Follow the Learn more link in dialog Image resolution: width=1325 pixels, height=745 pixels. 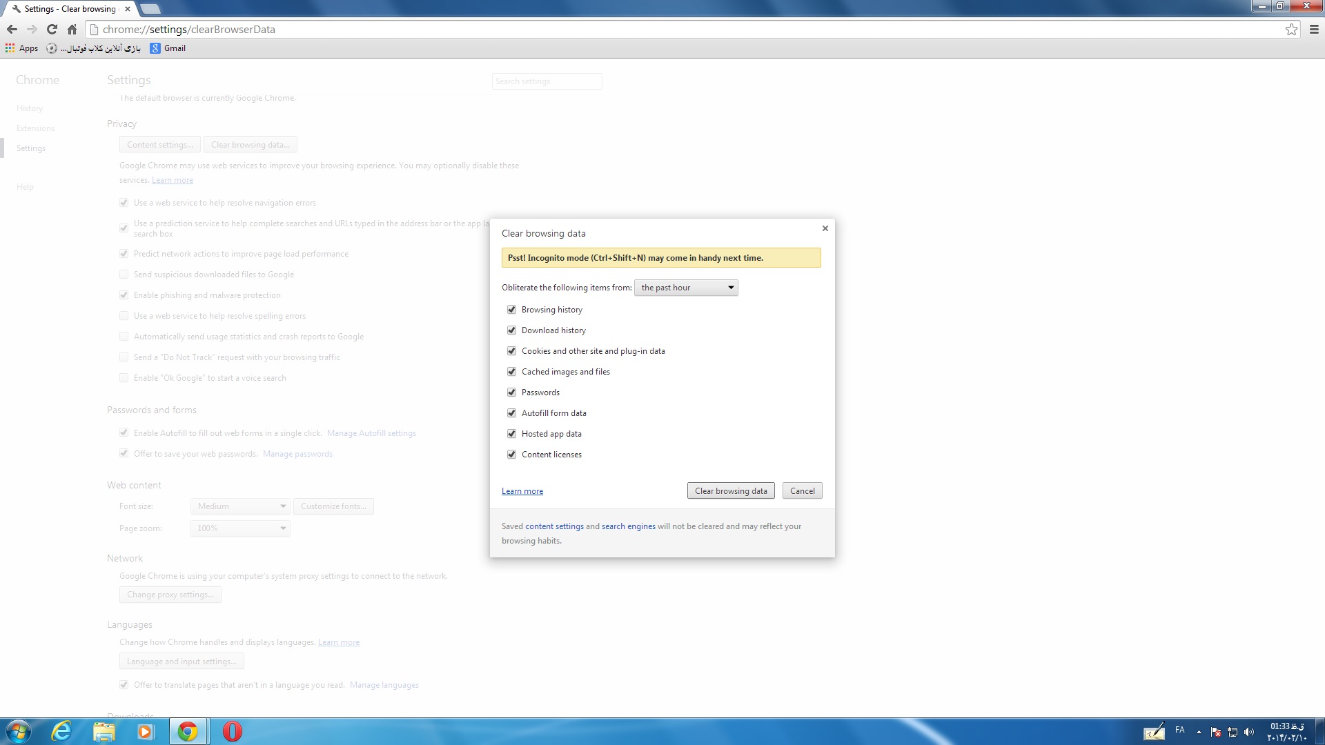click(x=522, y=491)
